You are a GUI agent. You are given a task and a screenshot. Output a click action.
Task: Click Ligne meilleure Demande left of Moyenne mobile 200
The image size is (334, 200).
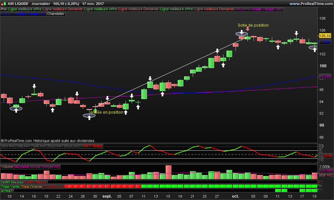pyautogui.click(x=214, y=9)
